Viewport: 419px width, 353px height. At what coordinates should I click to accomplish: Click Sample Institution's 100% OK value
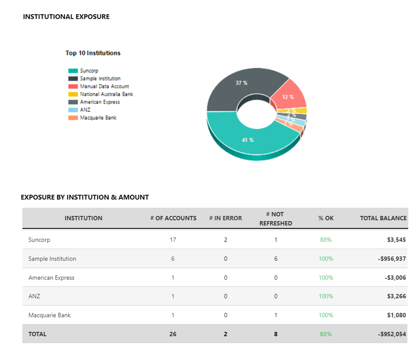click(326, 259)
